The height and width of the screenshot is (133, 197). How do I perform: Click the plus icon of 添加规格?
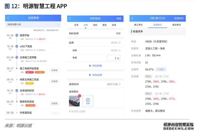[x=90, y=66]
